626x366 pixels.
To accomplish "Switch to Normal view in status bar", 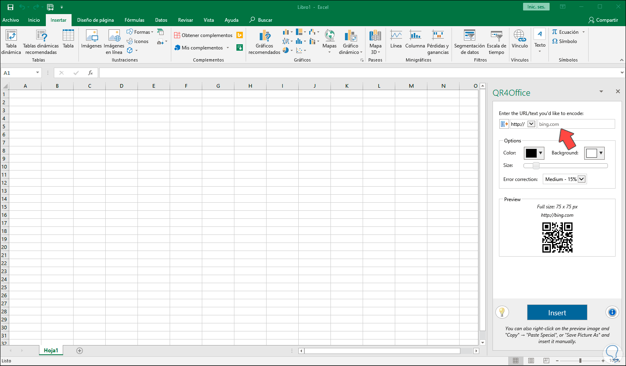I will 515,361.
